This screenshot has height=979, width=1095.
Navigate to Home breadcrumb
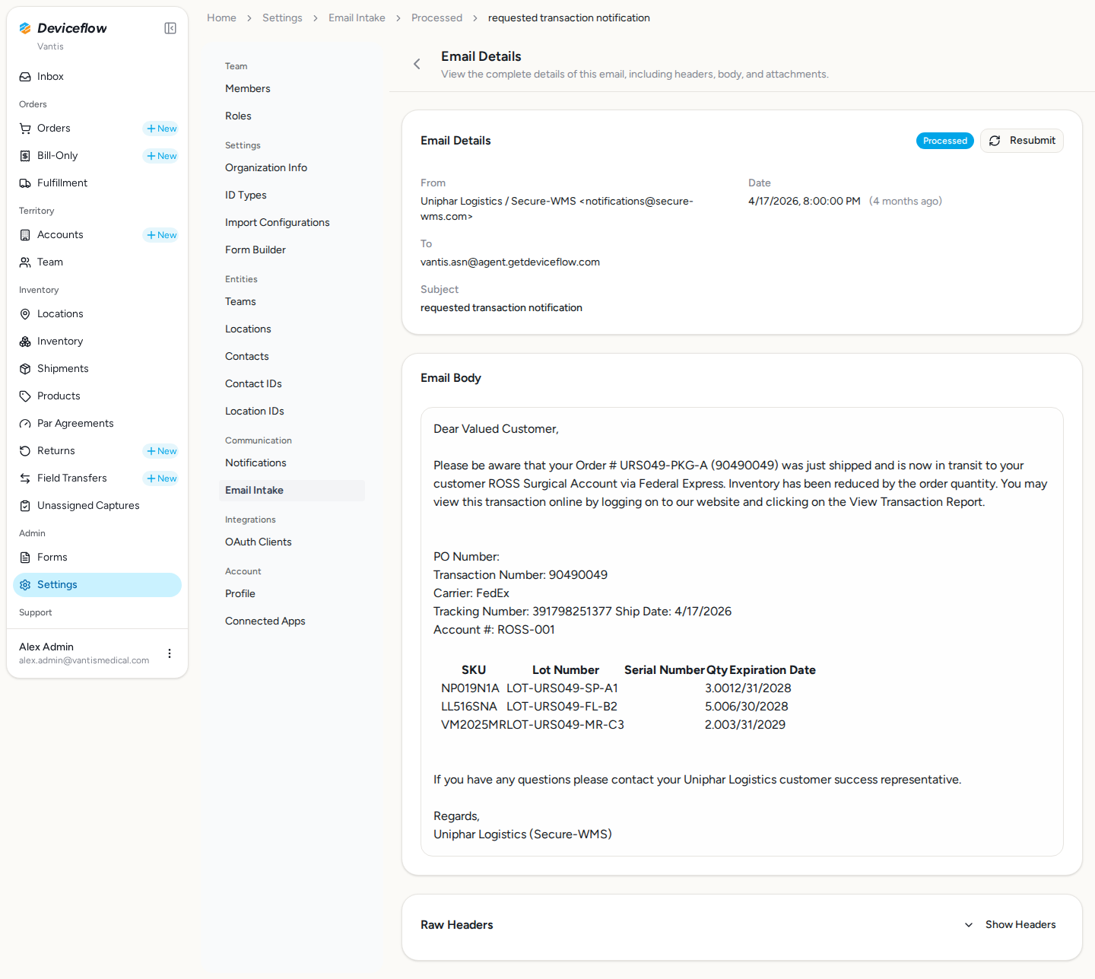[221, 18]
